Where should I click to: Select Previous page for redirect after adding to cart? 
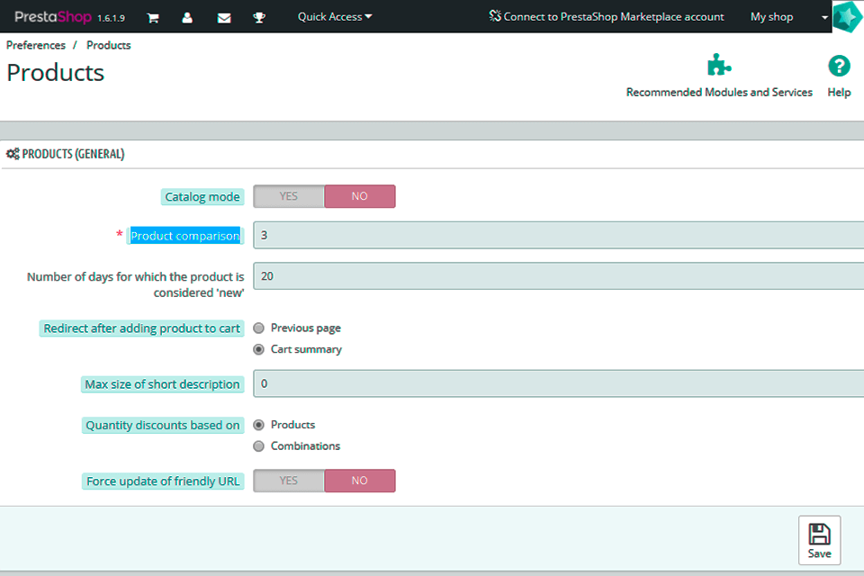pyautogui.click(x=259, y=328)
